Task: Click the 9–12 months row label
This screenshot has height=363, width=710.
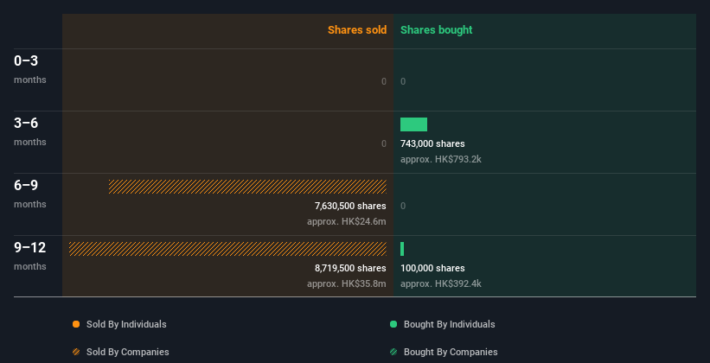Action: click(30, 256)
